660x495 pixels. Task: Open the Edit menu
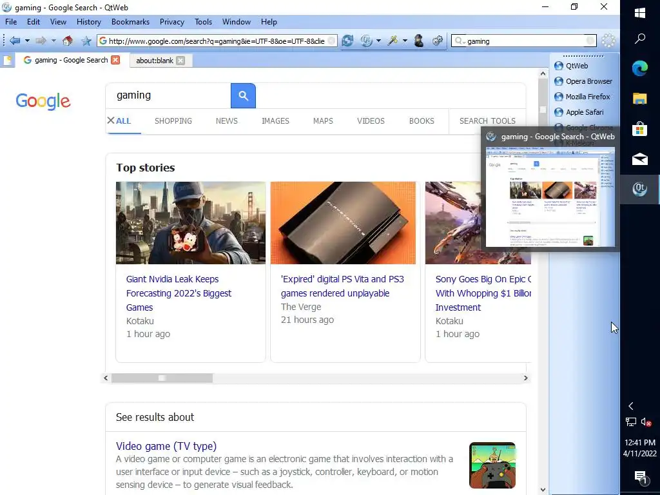pos(34,22)
